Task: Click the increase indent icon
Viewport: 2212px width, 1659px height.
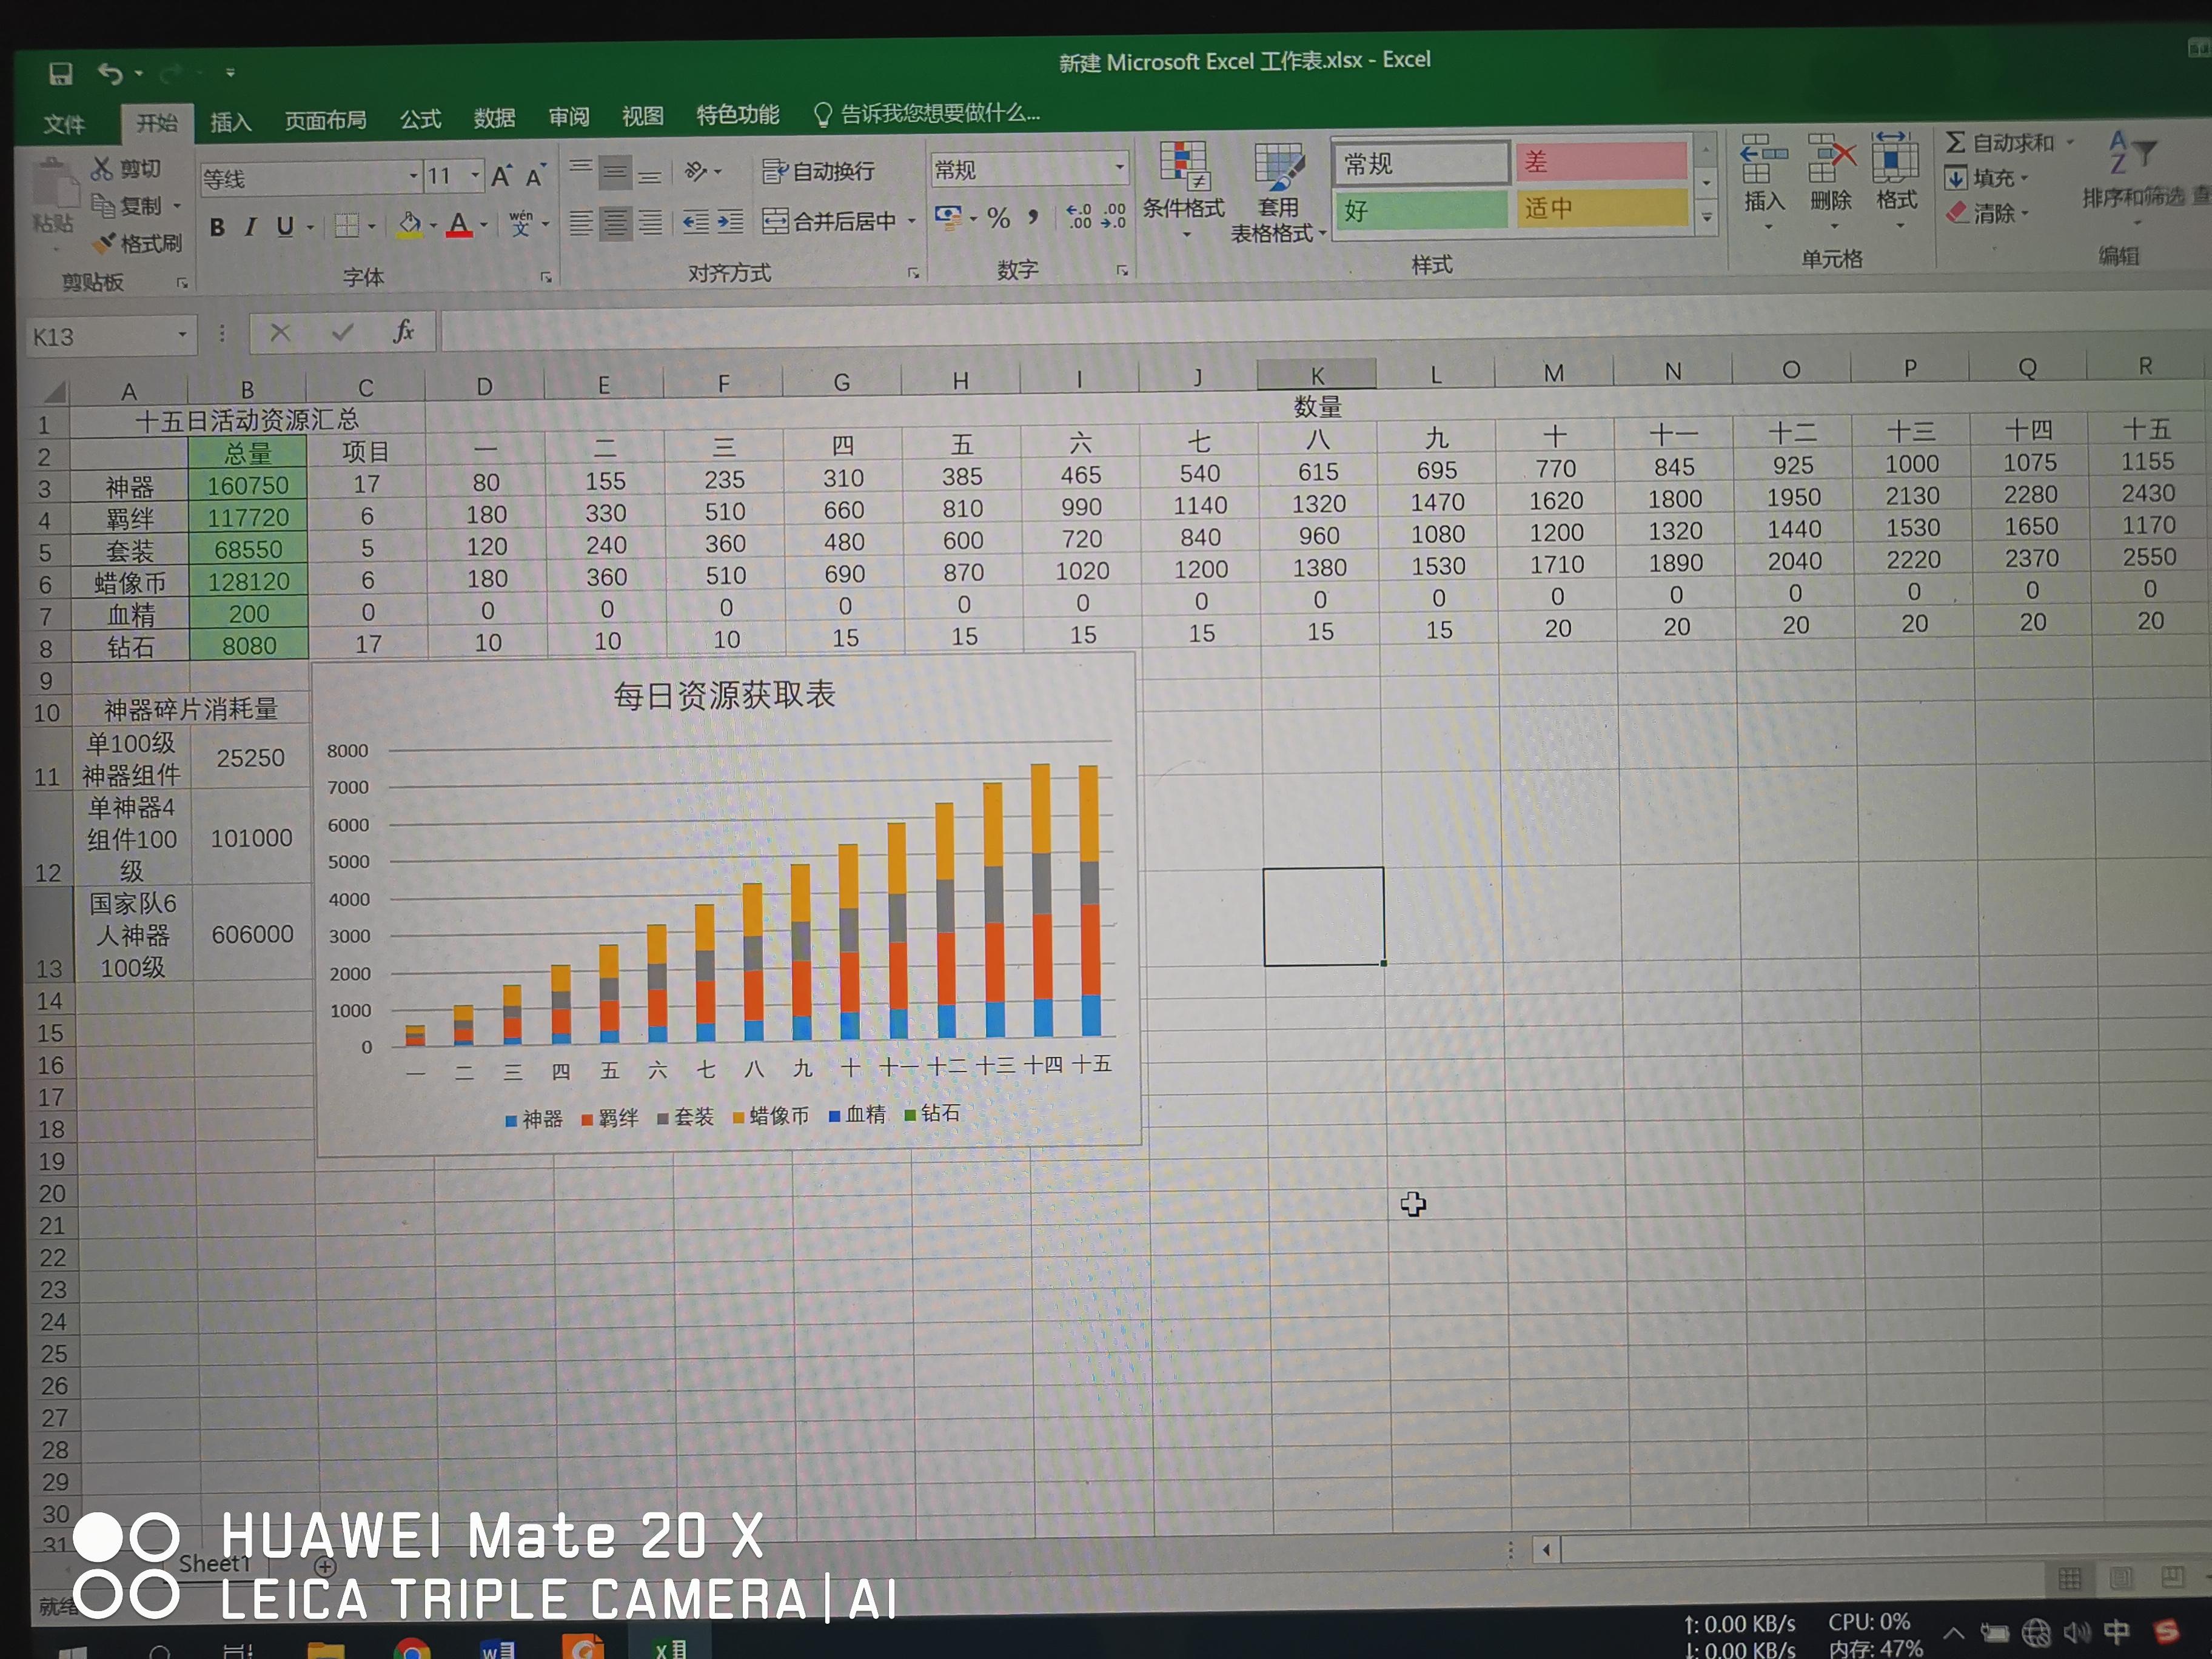Action: click(731, 222)
